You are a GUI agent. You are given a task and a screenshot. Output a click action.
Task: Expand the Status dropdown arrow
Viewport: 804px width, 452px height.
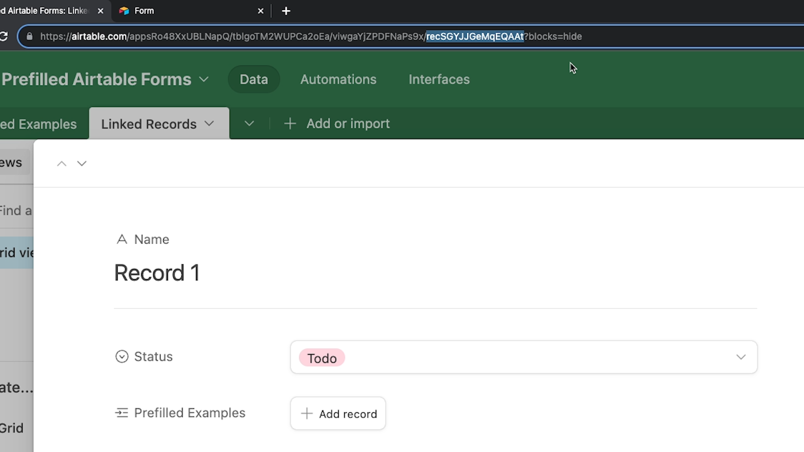click(x=741, y=357)
